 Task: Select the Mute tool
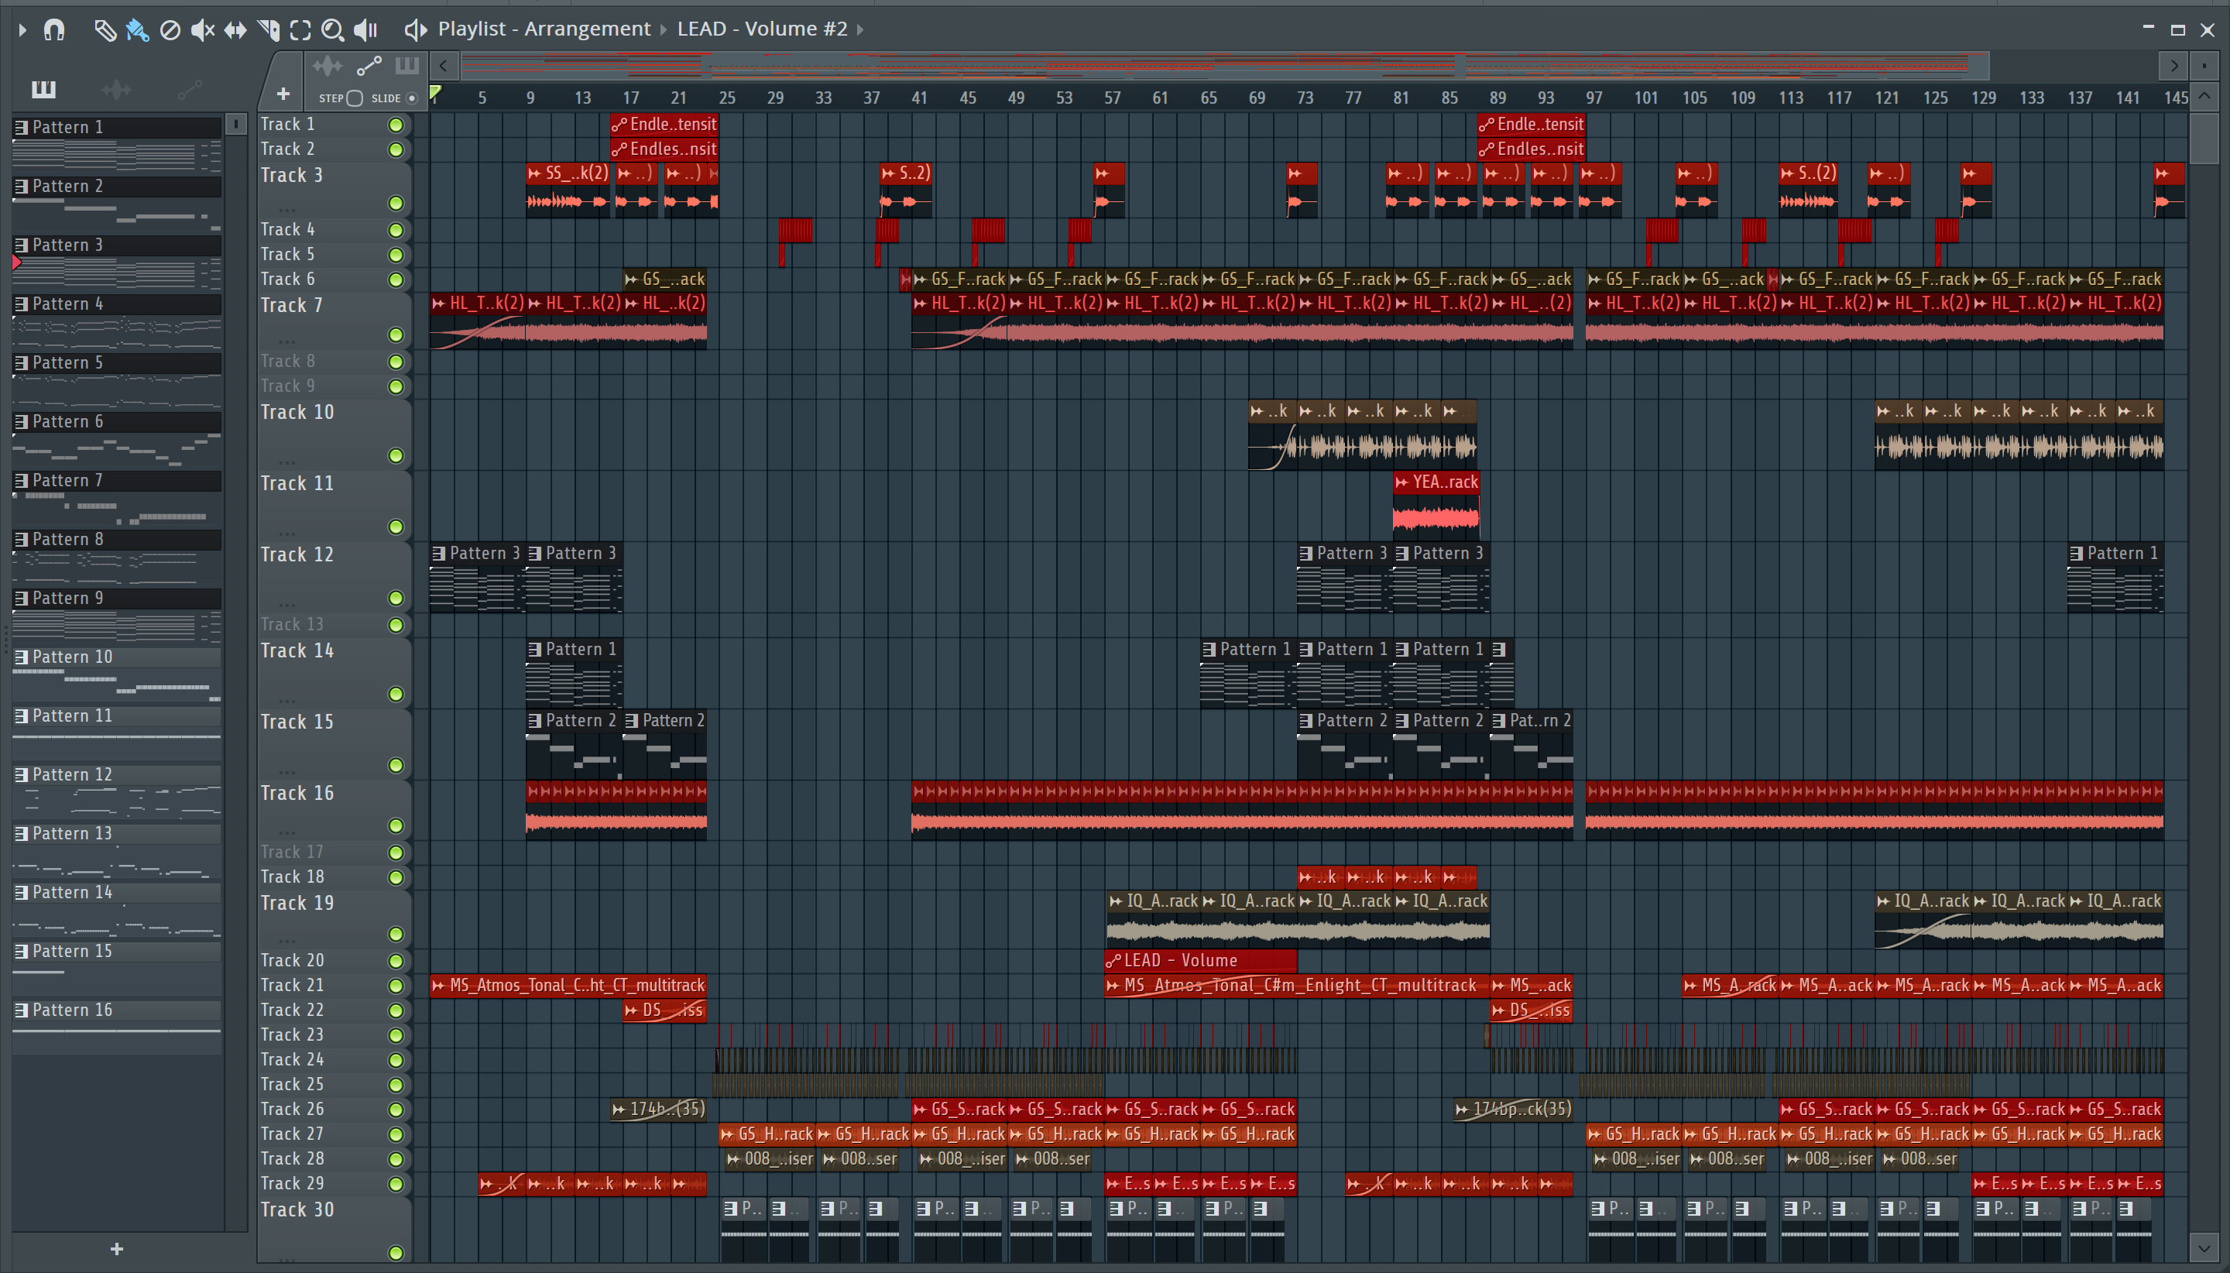(202, 29)
